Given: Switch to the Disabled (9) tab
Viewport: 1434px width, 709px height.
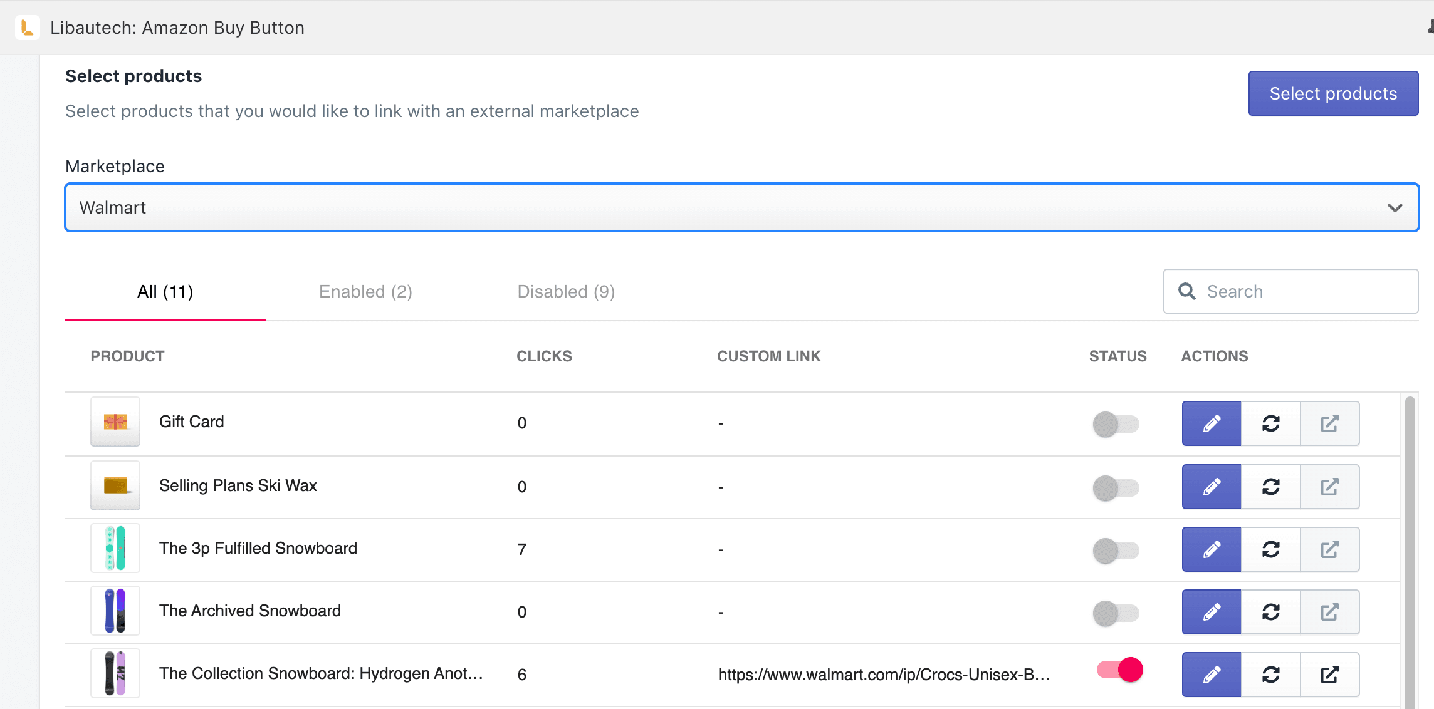Looking at the screenshot, I should pos(566,292).
